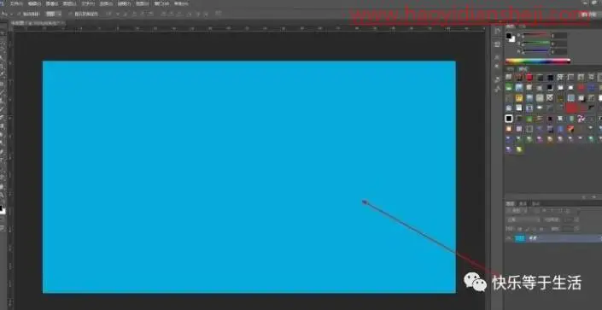The width and height of the screenshot is (602, 310).
Task: Click the foreground color box in left toolbar
Action: (x=2, y=209)
